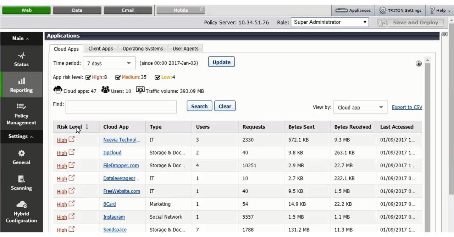Open the FreeWebsite.com cloud app link
The width and height of the screenshot is (454, 237).
click(x=122, y=191)
